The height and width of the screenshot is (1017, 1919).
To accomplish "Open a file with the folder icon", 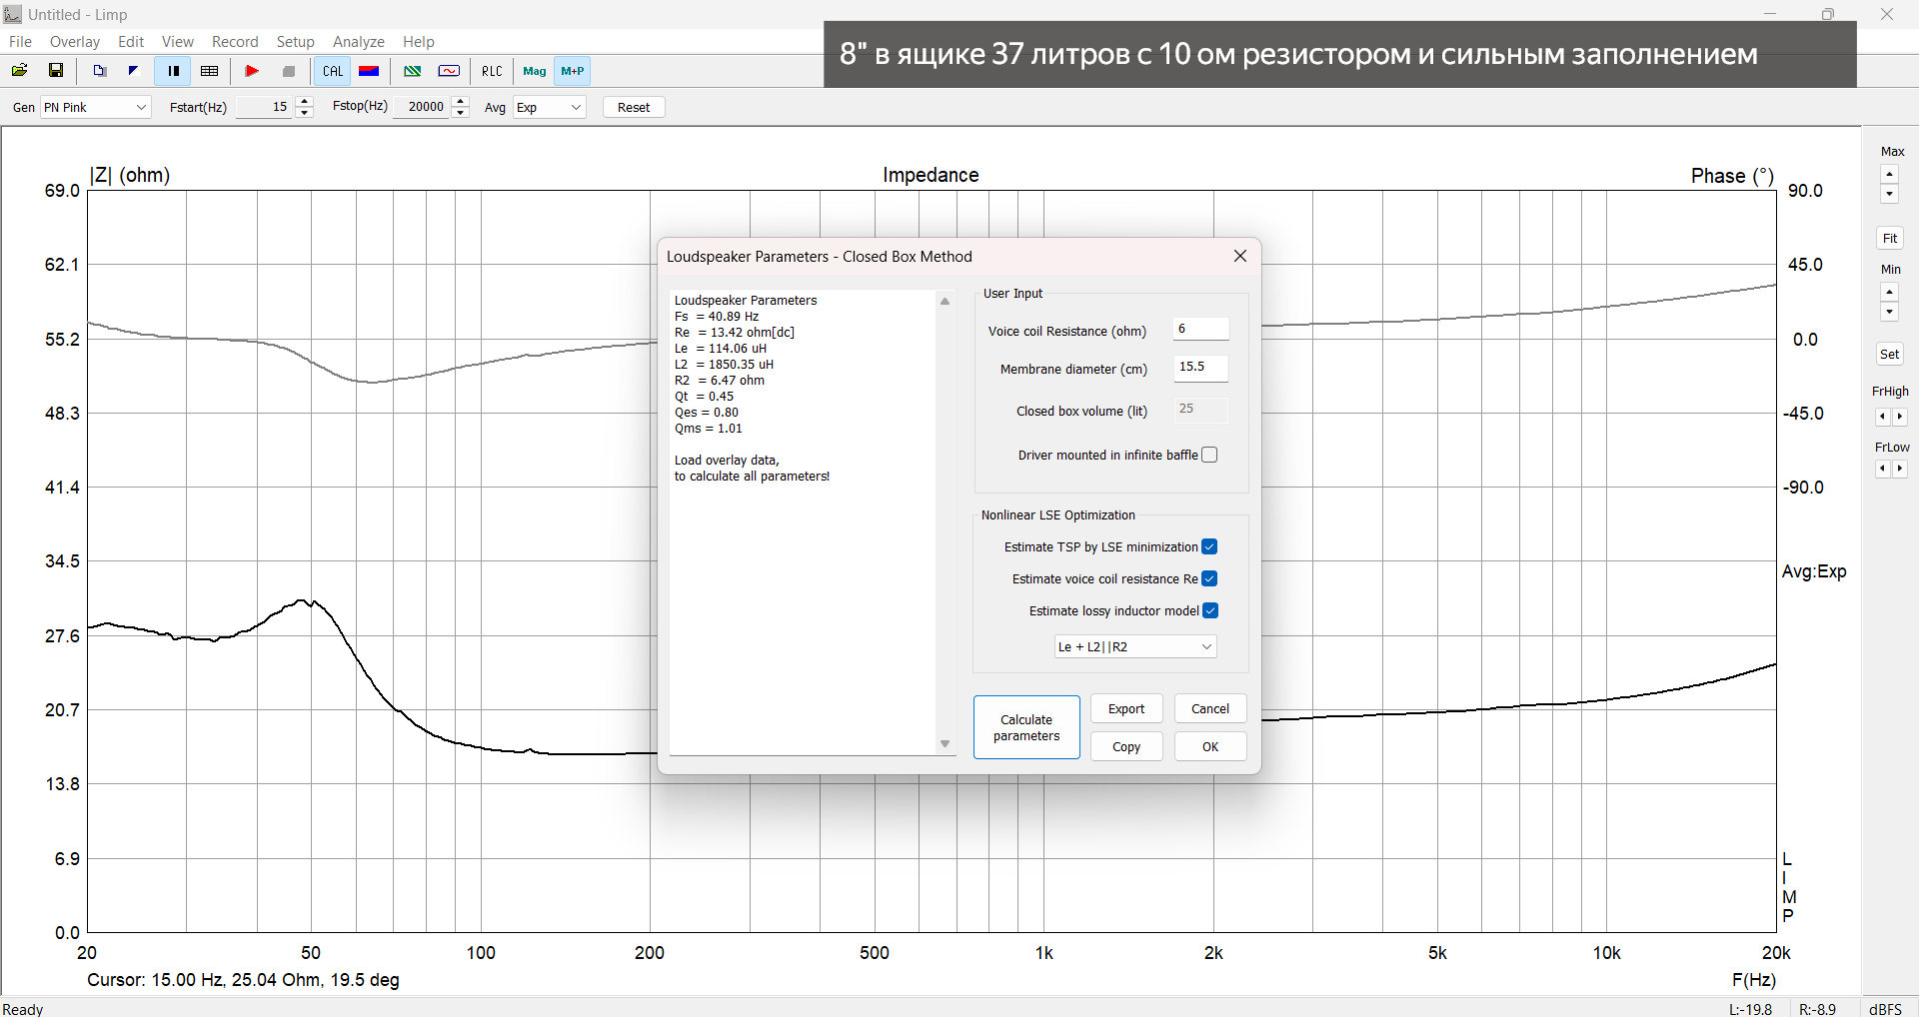I will pos(19,71).
